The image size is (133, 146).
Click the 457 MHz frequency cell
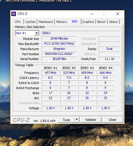(50, 73)
